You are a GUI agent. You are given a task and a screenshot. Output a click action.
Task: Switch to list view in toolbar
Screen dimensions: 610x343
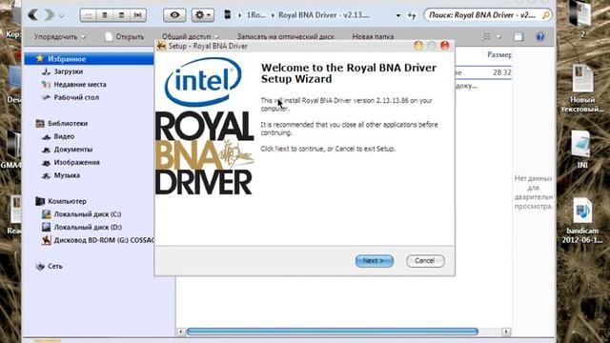(x=105, y=15)
